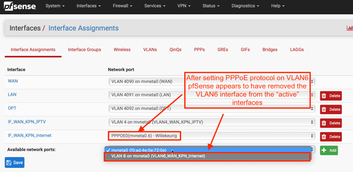Switch to the VLANs tab
The image size is (353, 172).
(150, 50)
